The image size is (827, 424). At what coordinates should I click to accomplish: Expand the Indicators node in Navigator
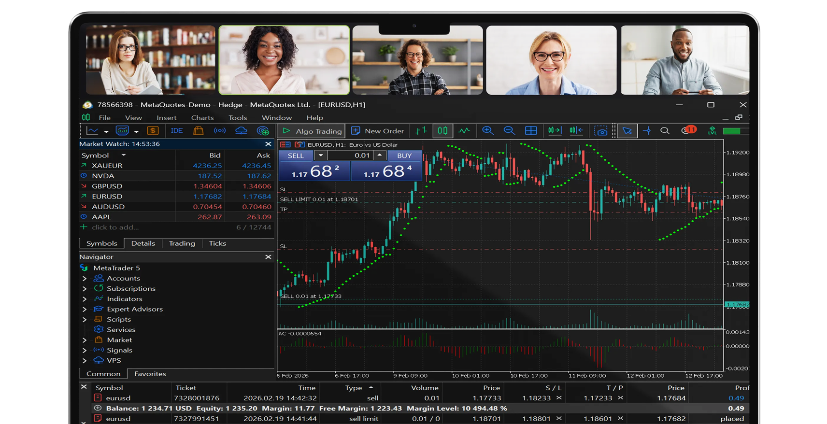coord(85,299)
